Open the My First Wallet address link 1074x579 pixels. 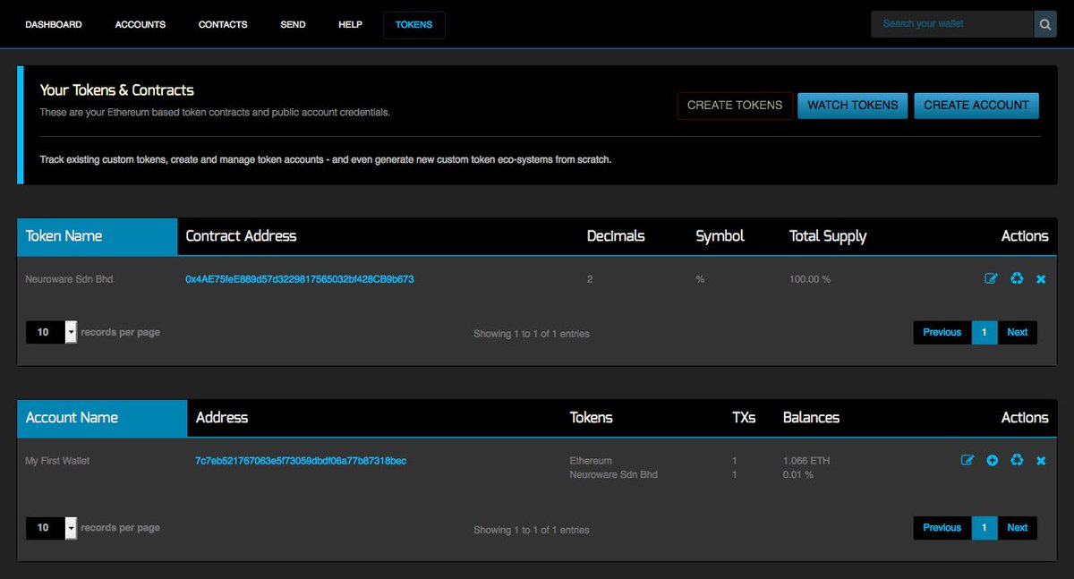click(x=301, y=461)
